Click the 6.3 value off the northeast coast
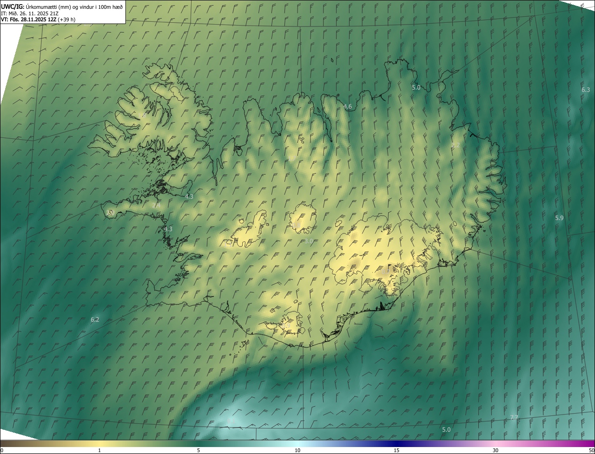 (586, 90)
